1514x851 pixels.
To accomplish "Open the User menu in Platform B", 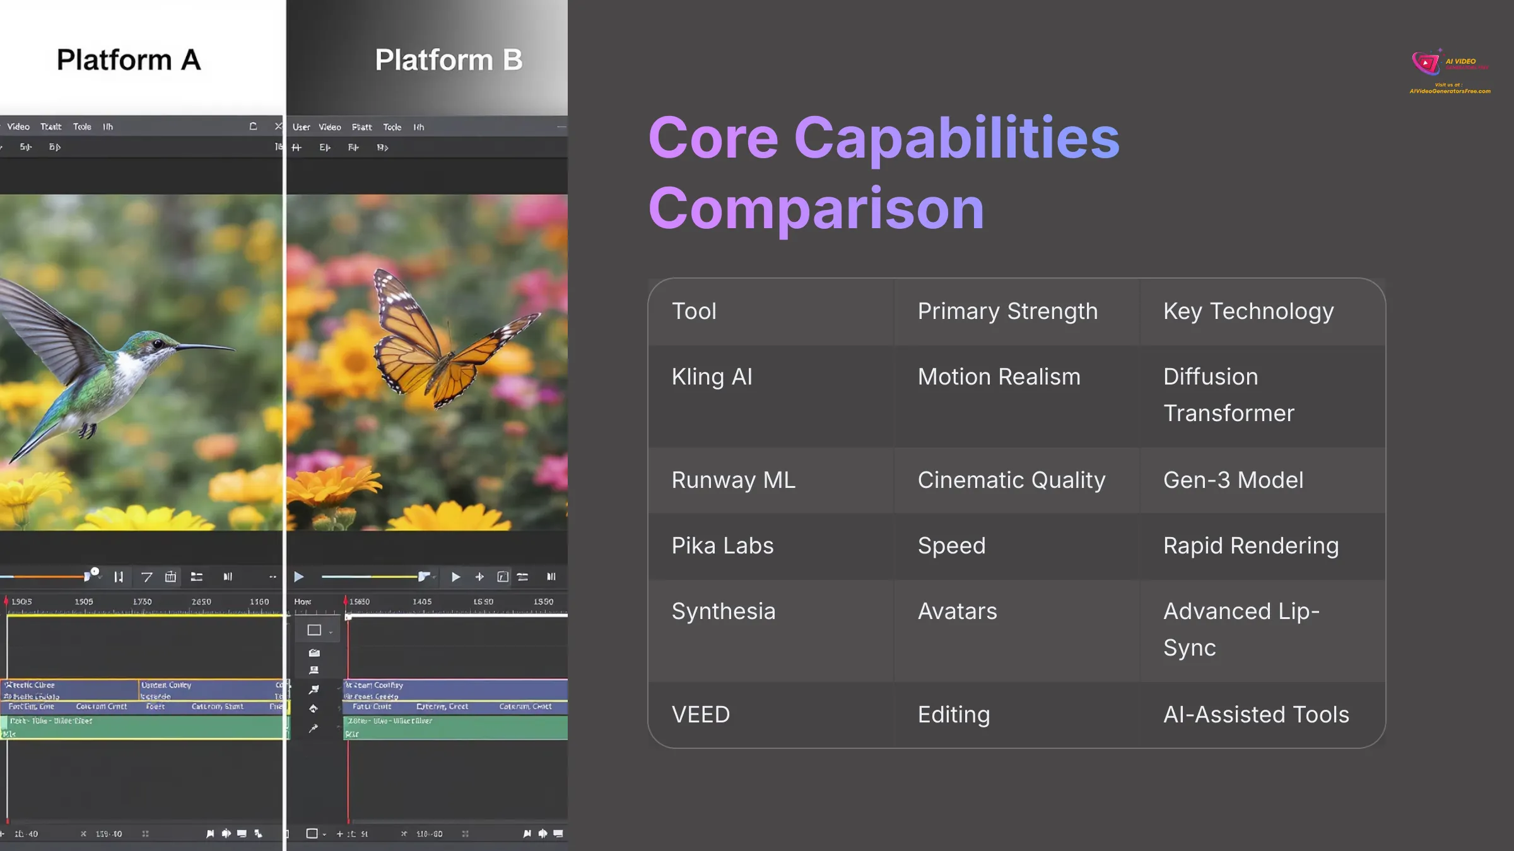I will pos(302,127).
